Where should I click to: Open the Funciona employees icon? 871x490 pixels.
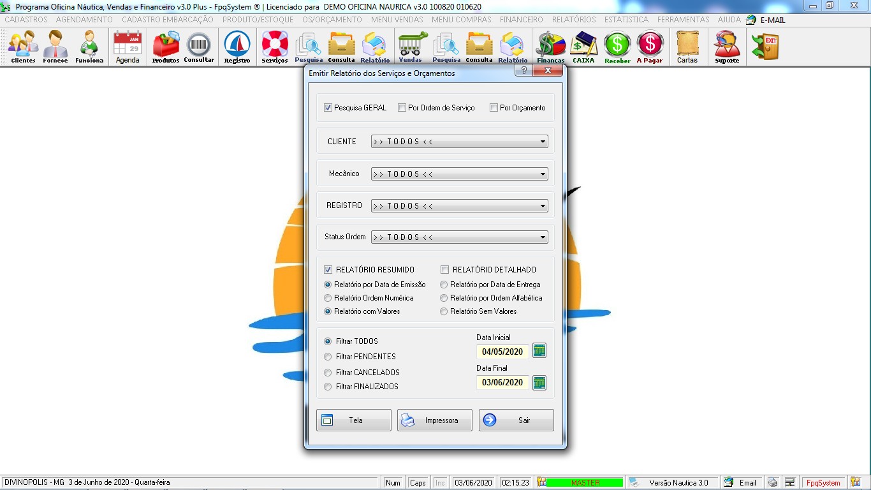[89, 47]
